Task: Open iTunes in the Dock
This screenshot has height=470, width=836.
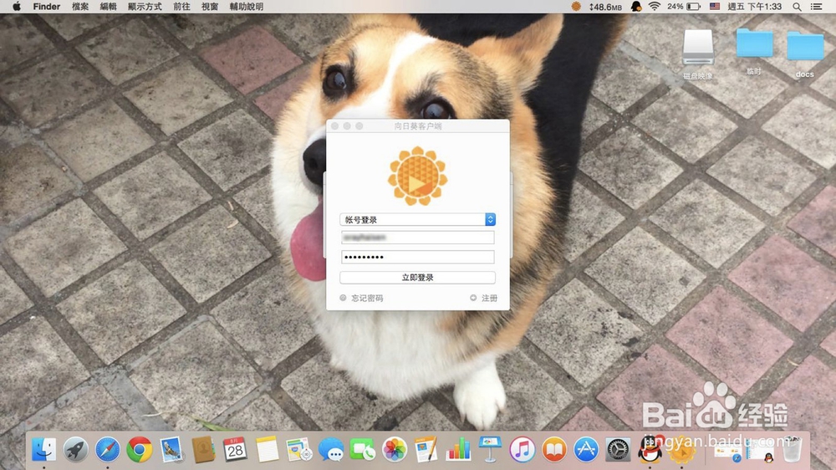Action: point(522,449)
